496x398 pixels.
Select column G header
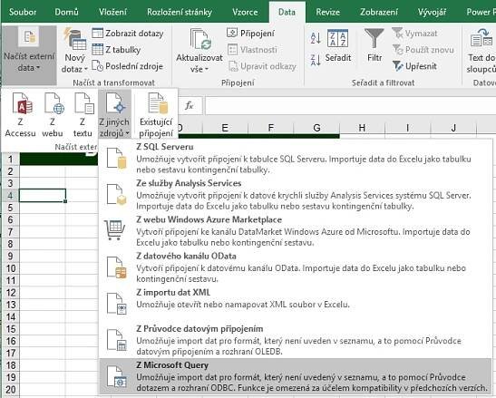point(316,128)
